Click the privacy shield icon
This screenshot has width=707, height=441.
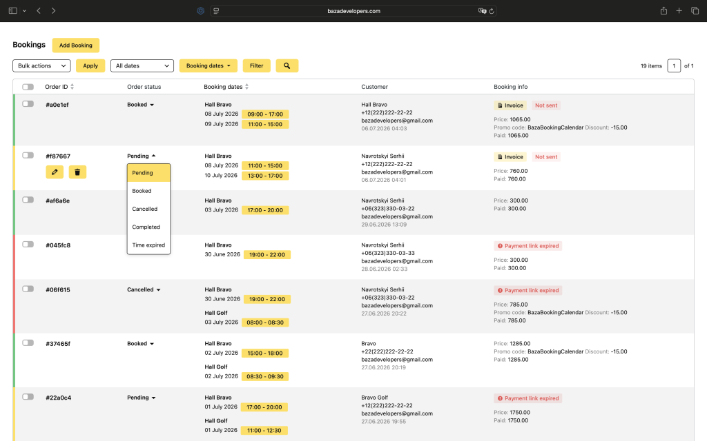pos(201,11)
